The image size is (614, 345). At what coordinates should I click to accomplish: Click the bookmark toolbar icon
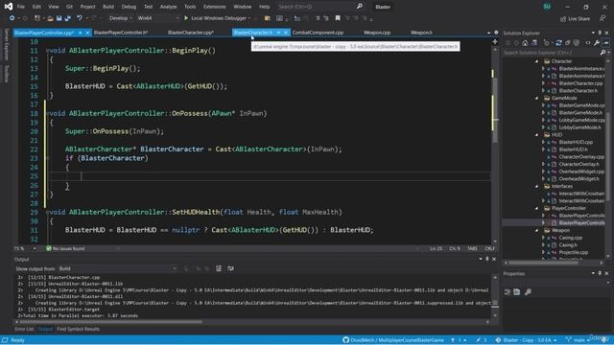coord(338,18)
